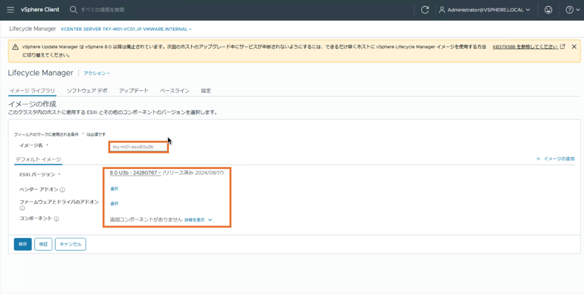Image resolution: width=584 pixels, height=294 pixels.
Task: Switch to 設定 tab
Action: 206,91
